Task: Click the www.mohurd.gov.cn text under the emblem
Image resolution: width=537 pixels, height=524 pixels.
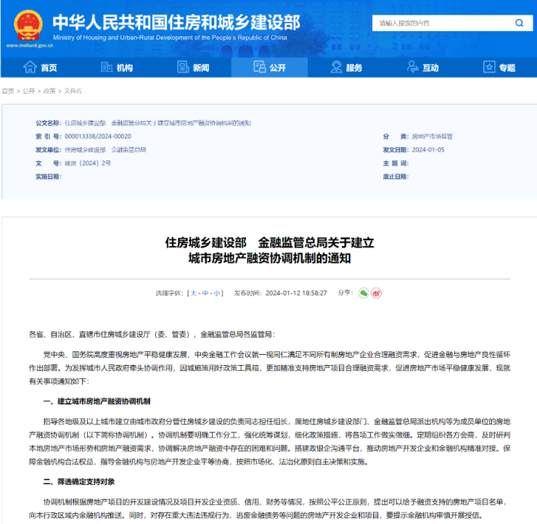Action: (x=30, y=46)
